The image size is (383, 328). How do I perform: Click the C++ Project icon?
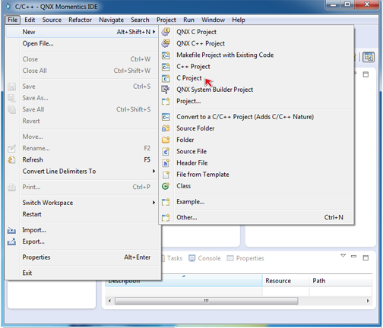coord(166,67)
